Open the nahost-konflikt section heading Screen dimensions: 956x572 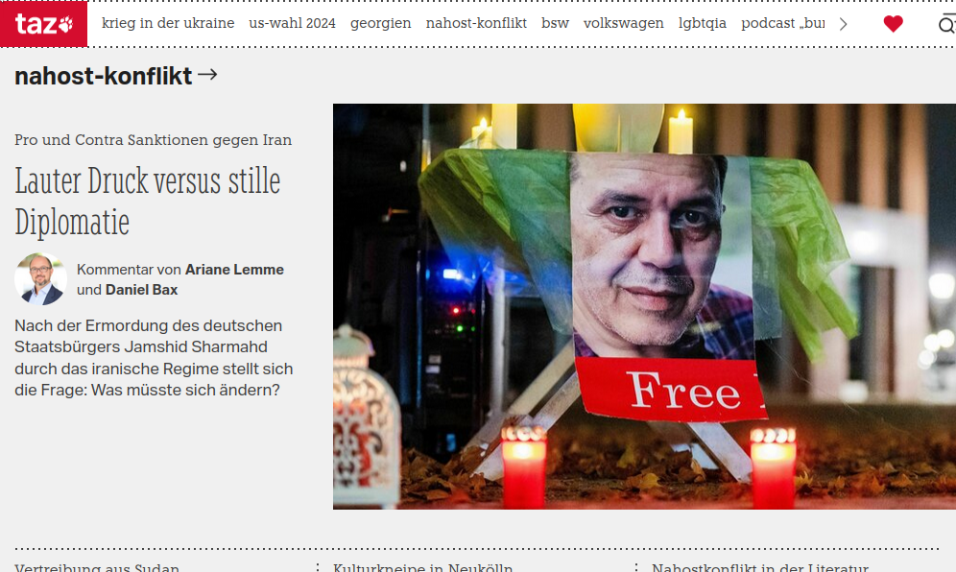click(103, 76)
